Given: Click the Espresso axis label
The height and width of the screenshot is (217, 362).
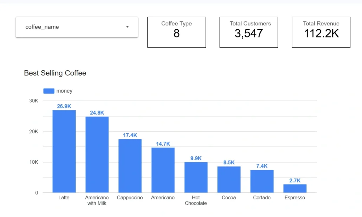Looking at the screenshot, I should (x=295, y=198).
